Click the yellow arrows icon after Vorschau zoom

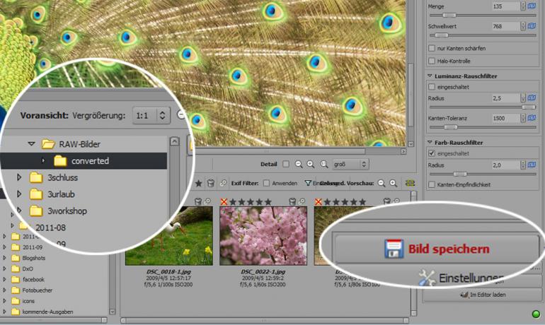click(410, 183)
